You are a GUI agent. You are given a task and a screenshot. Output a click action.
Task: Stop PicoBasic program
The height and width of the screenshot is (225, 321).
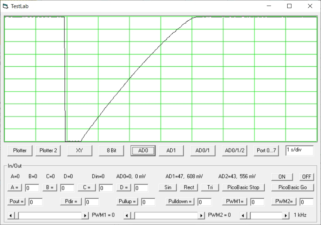click(x=244, y=187)
